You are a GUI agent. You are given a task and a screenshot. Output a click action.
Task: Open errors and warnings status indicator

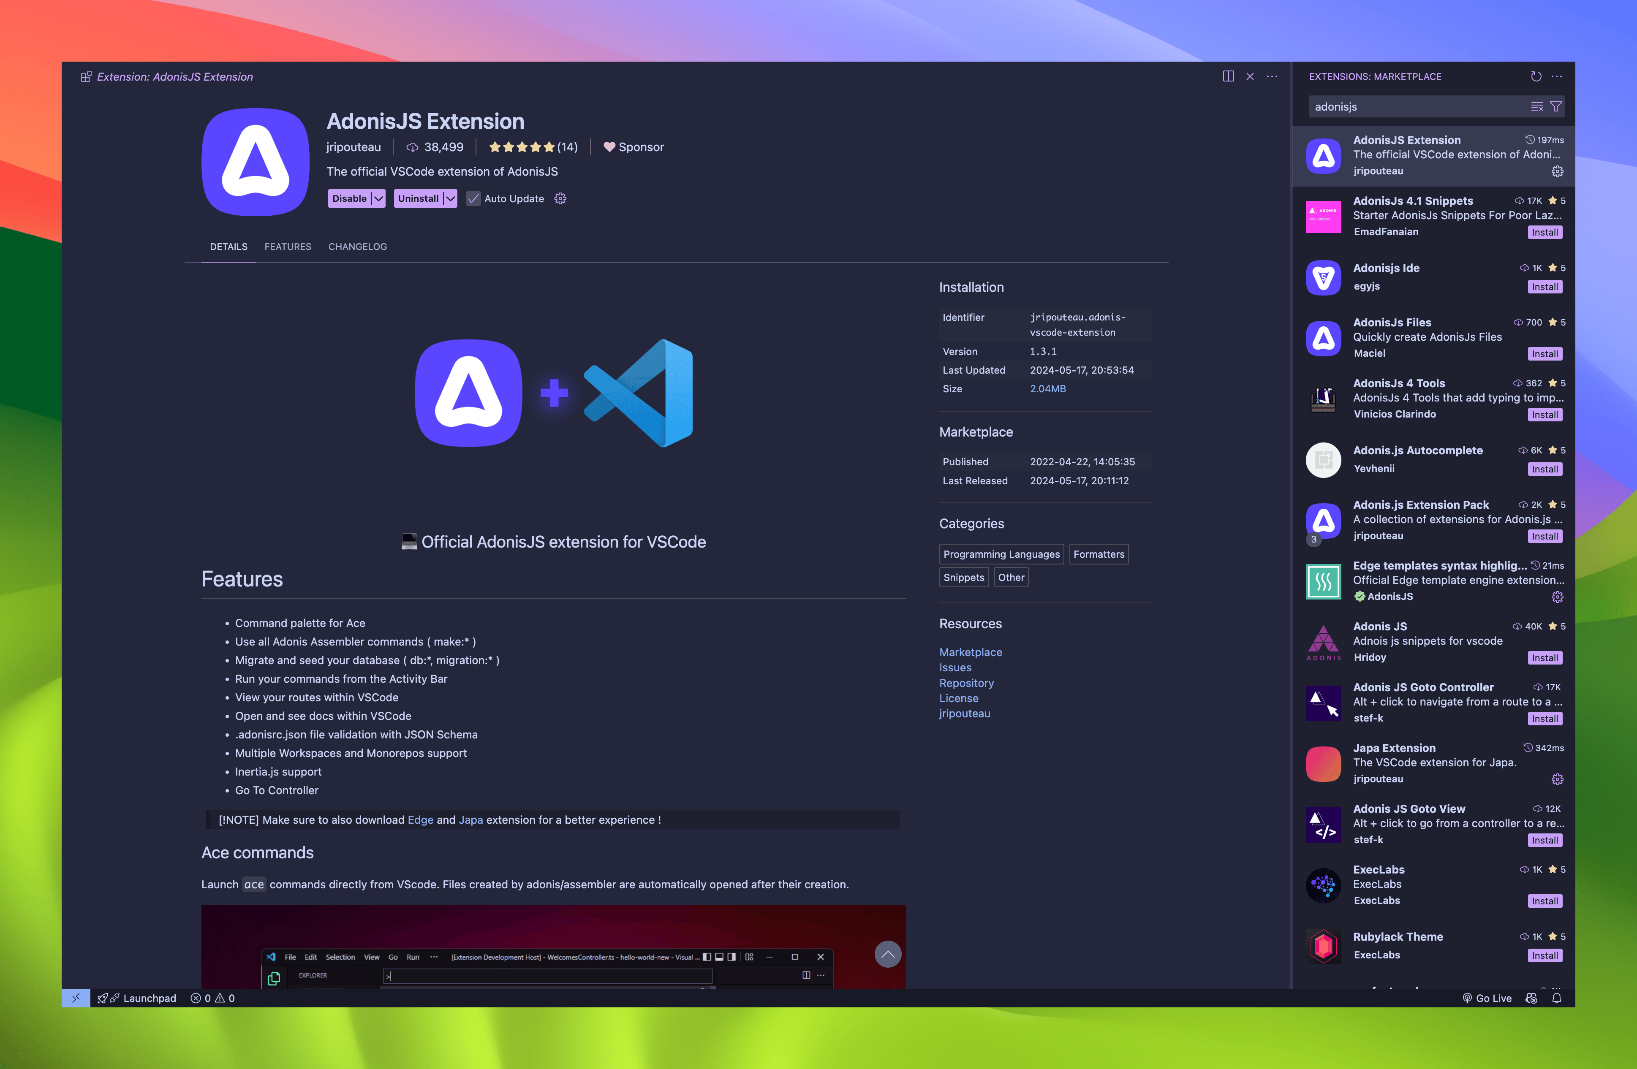(212, 998)
